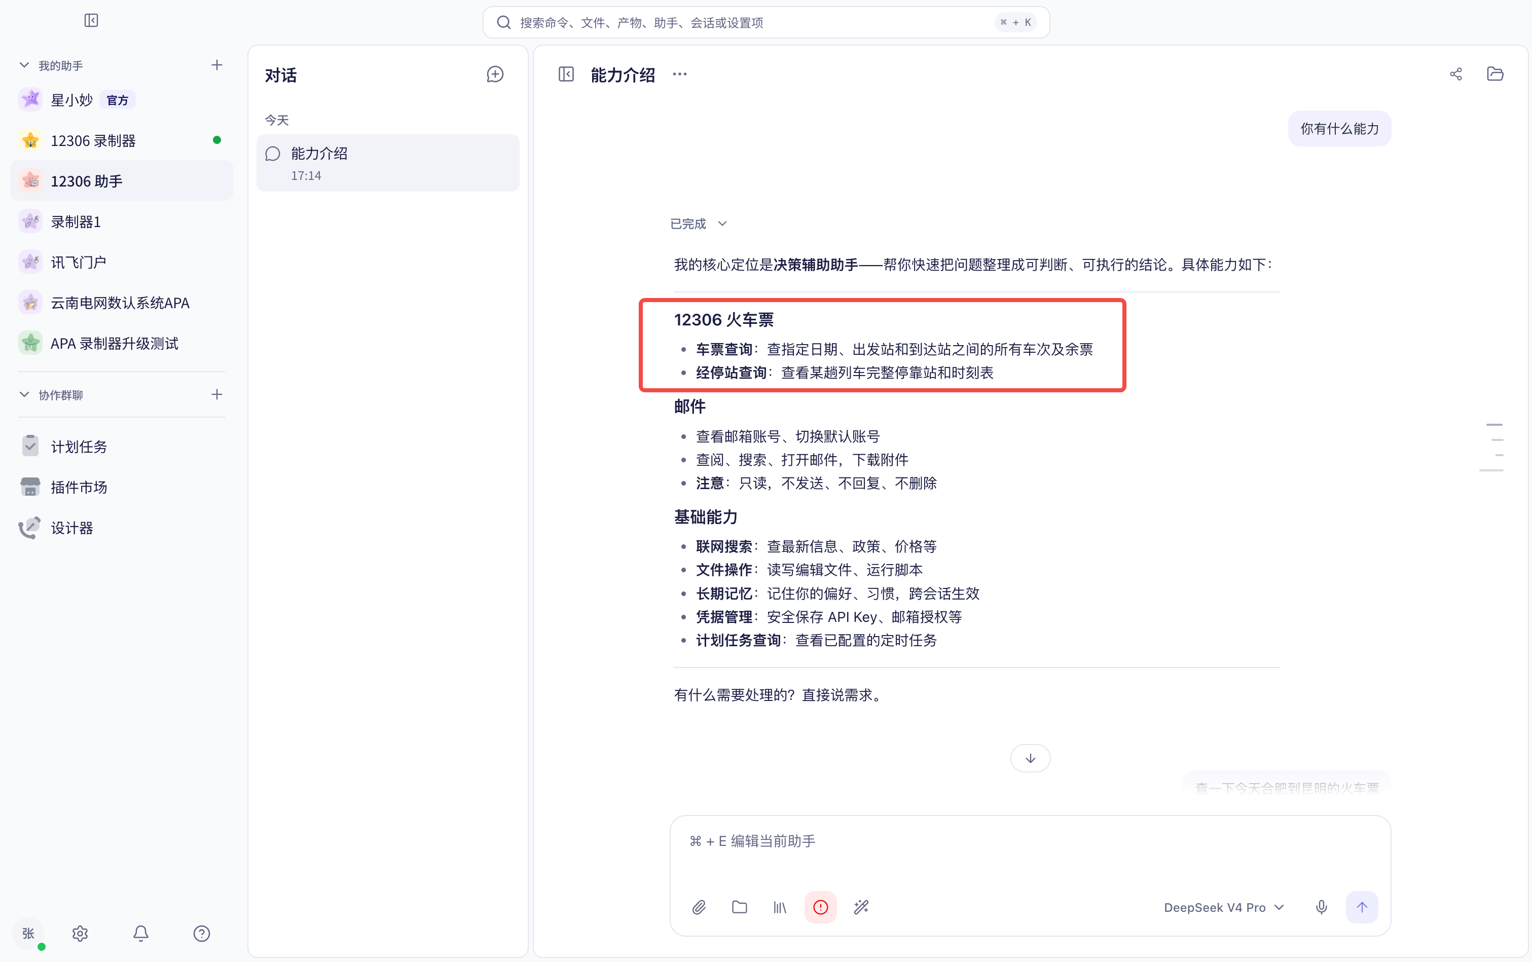Screen dimensions: 1532x962
Task: Open settings gear icon at bottom left
Action: pos(80,934)
